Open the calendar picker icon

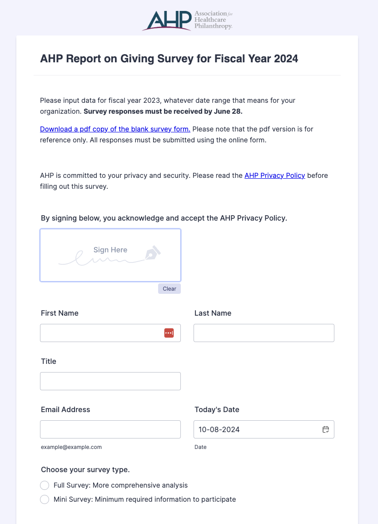[326, 429]
